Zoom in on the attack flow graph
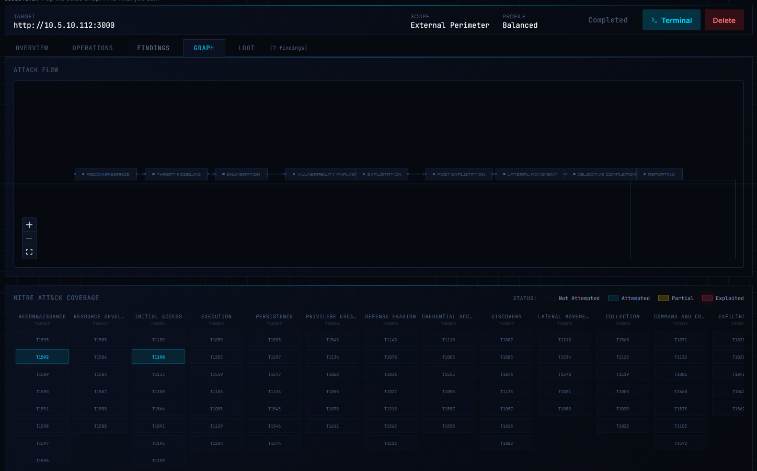 tap(29, 225)
